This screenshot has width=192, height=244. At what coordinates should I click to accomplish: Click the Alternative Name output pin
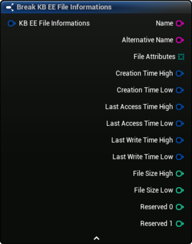pyautogui.click(x=179, y=40)
